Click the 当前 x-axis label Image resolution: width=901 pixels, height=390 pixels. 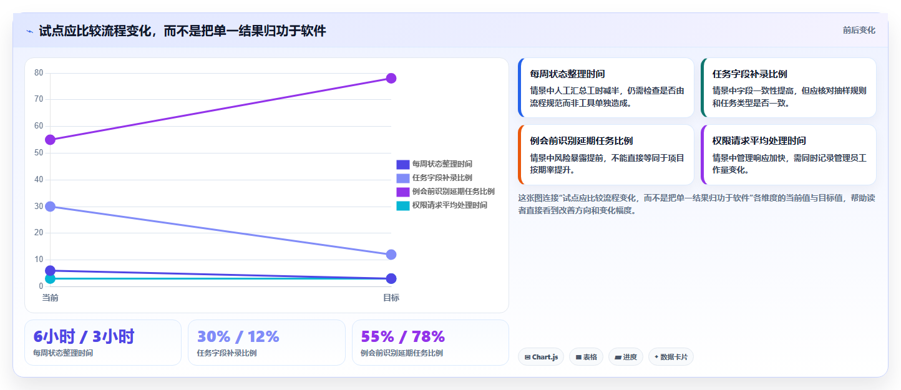click(51, 298)
